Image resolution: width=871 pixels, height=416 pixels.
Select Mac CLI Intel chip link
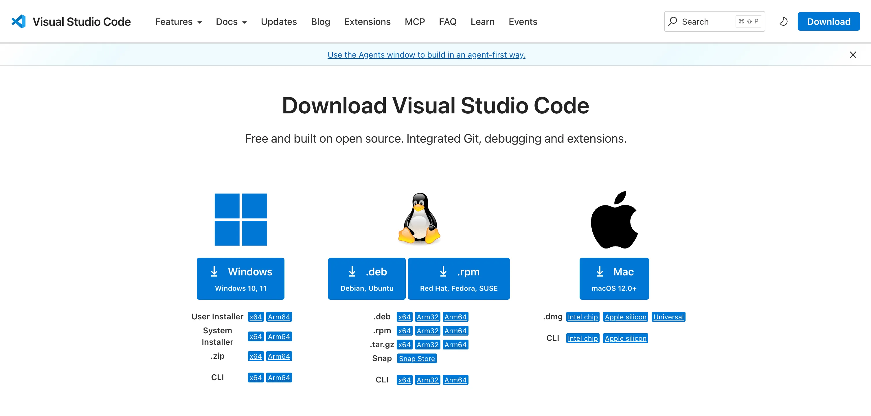582,338
